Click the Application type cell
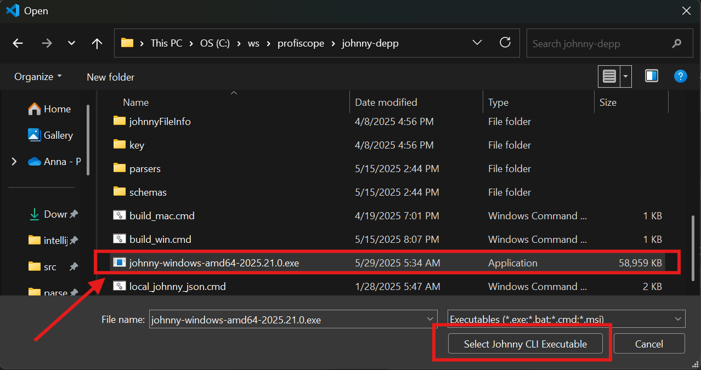This screenshot has width=701, height=370. pos(513,263)
